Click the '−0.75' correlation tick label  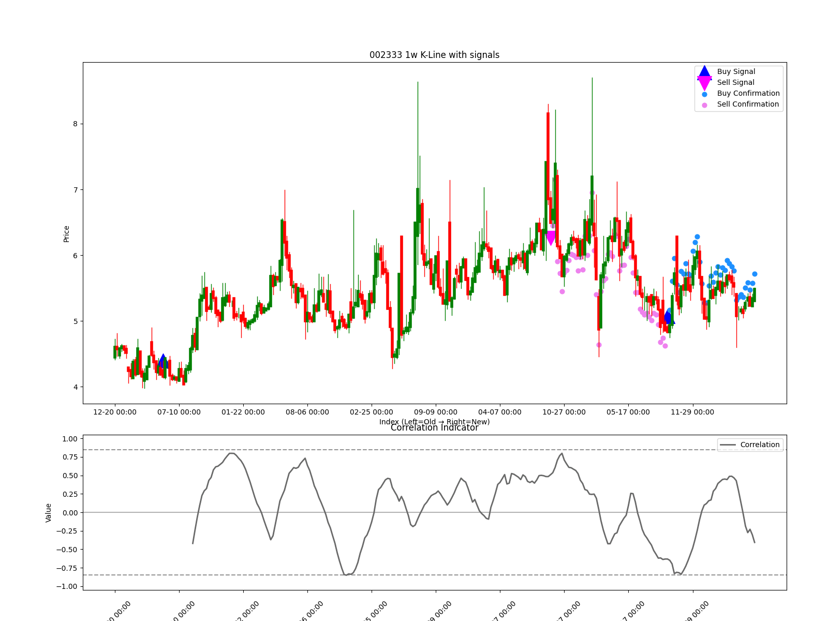pos(67,568)
